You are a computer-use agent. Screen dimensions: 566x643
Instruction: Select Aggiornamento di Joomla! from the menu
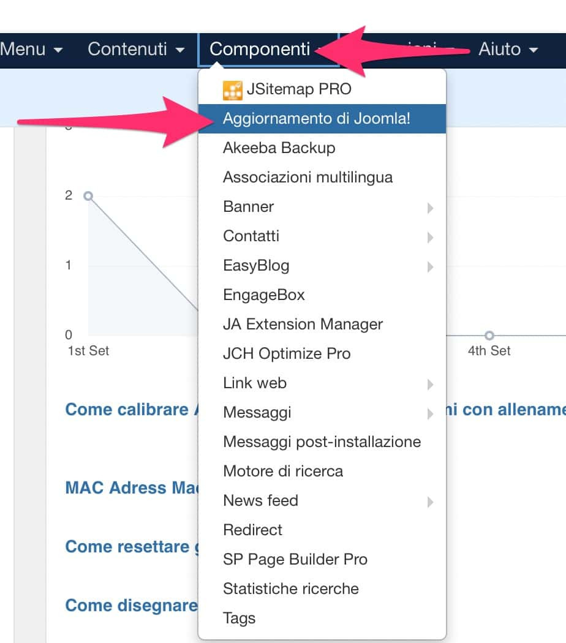click(322, 119)
